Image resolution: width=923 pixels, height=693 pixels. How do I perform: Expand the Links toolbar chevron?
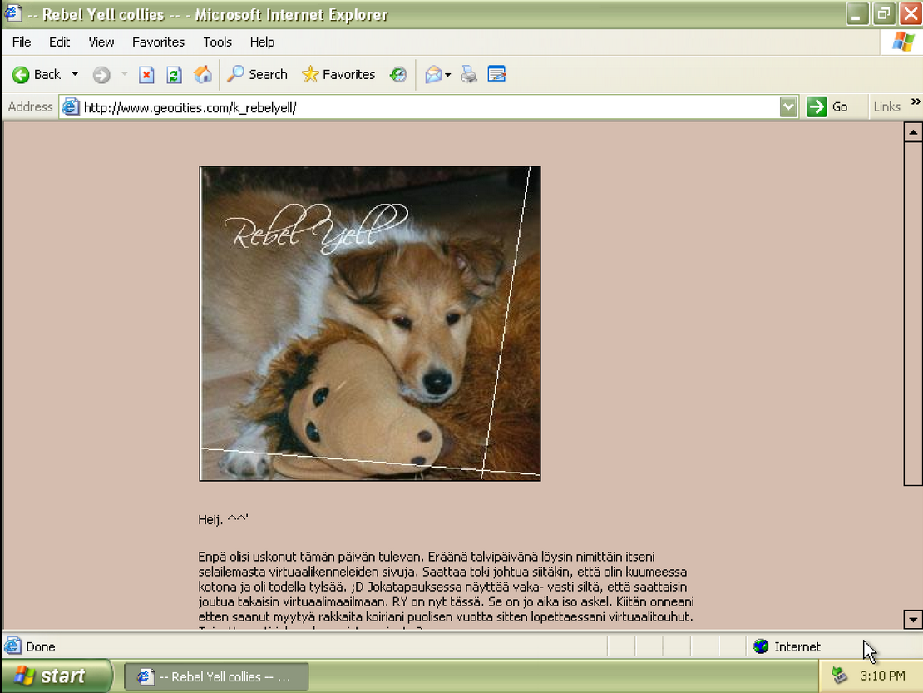click(x=916, y=102)
